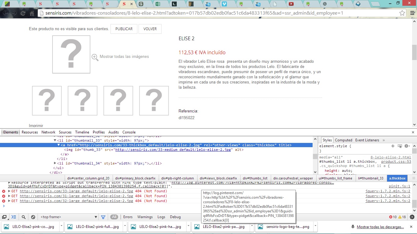Filter console by Warnings
Screen dimensions: 417x234
(x=145, y=217)
